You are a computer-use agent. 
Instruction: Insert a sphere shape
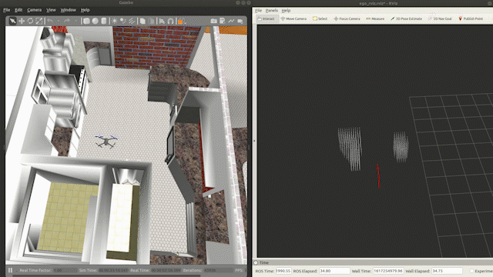click(x=95, y=21)
